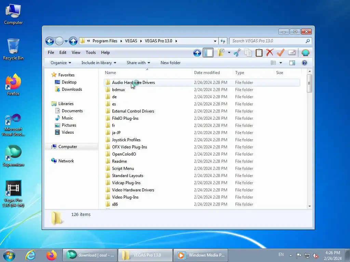Click the Classic Shell up-one-level toolbar icon

(x=197, y=53)
